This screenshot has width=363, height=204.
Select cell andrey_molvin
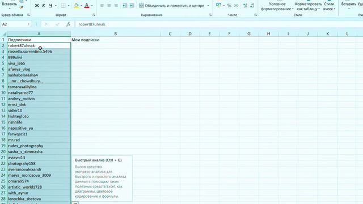(x=39, y=99)
